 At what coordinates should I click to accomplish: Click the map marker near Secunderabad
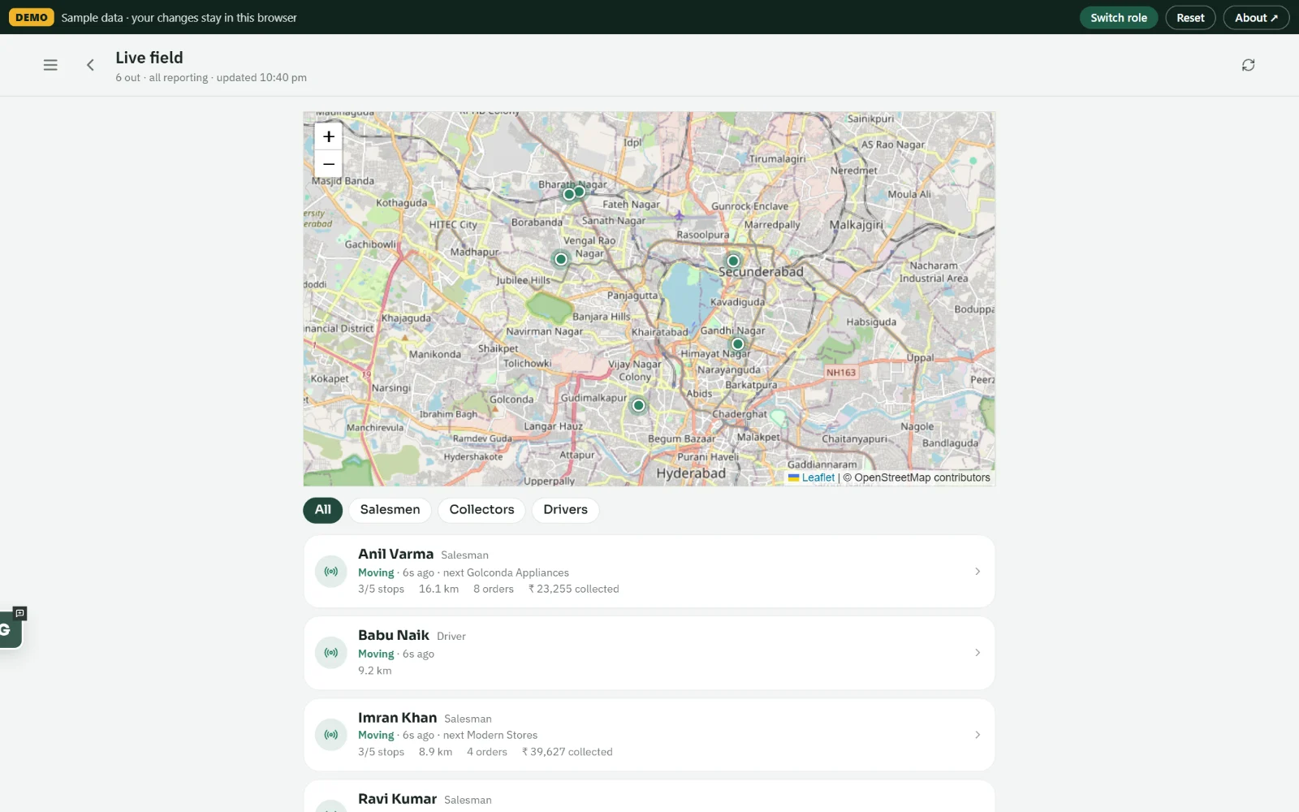click(x=733, y=261)
